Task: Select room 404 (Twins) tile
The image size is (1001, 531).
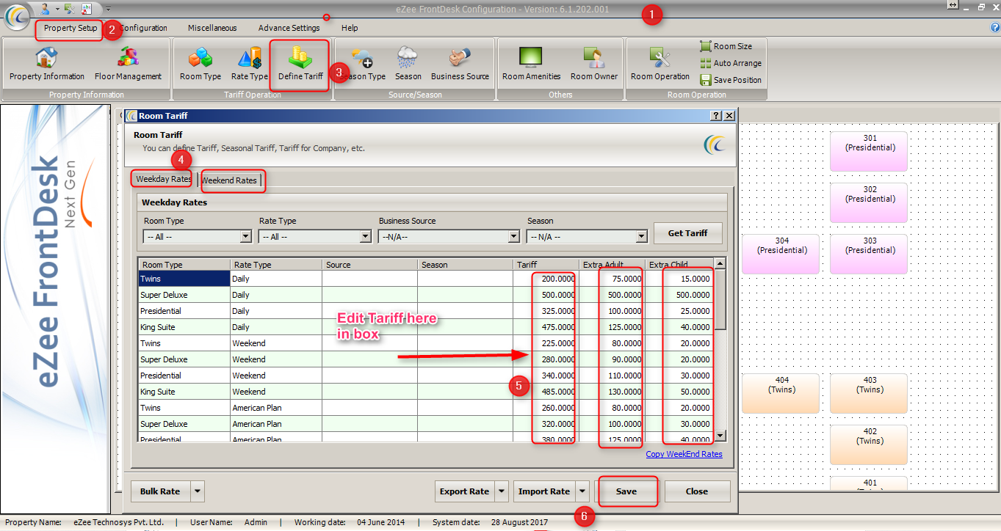Action: (781, 393)
